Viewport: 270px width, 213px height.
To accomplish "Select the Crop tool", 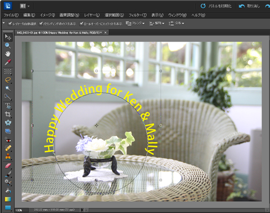I will point(8,114).
